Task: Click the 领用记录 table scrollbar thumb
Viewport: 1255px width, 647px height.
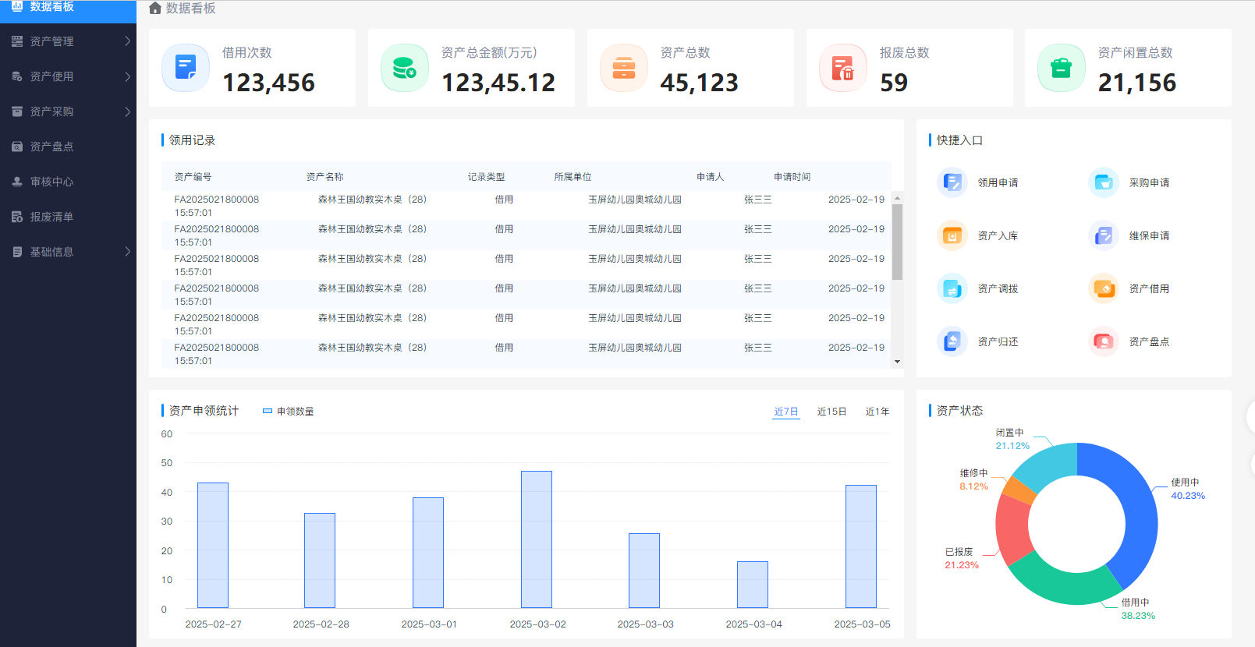Action: tap(897, 242)
